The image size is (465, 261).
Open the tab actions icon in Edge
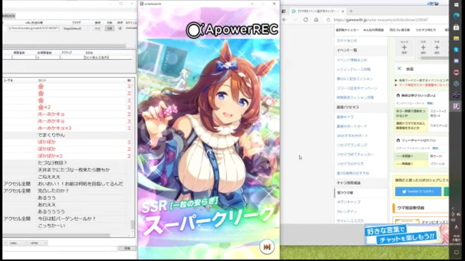click(x=283, y=11)
